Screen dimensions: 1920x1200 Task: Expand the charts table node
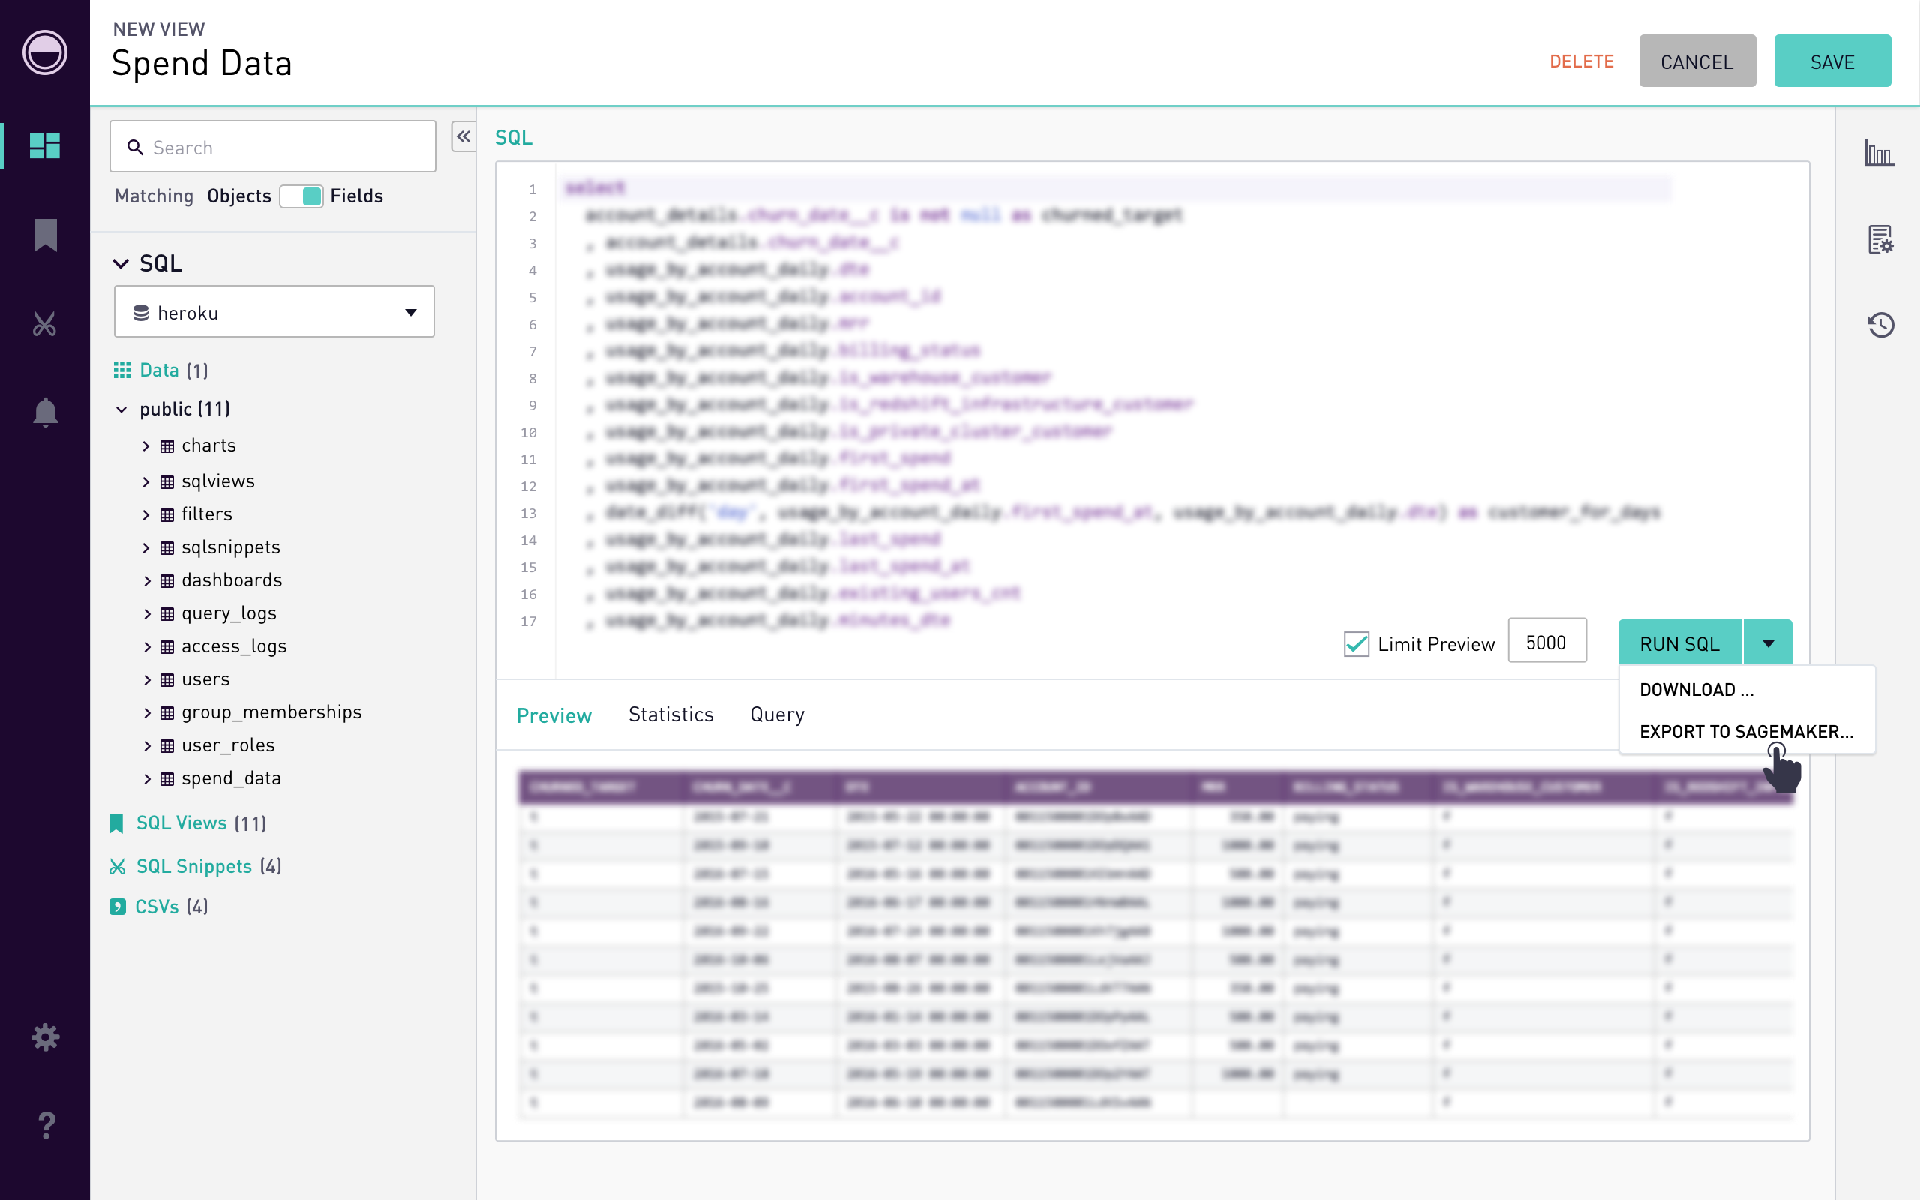tap(146, 446)
